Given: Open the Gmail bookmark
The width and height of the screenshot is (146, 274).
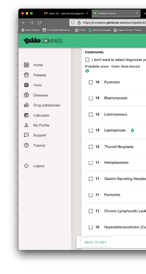Looking at the screenshot, I should coord(80,30).
